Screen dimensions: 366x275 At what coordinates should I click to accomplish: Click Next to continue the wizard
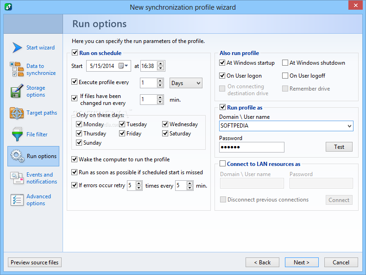[x=302, y=263]
